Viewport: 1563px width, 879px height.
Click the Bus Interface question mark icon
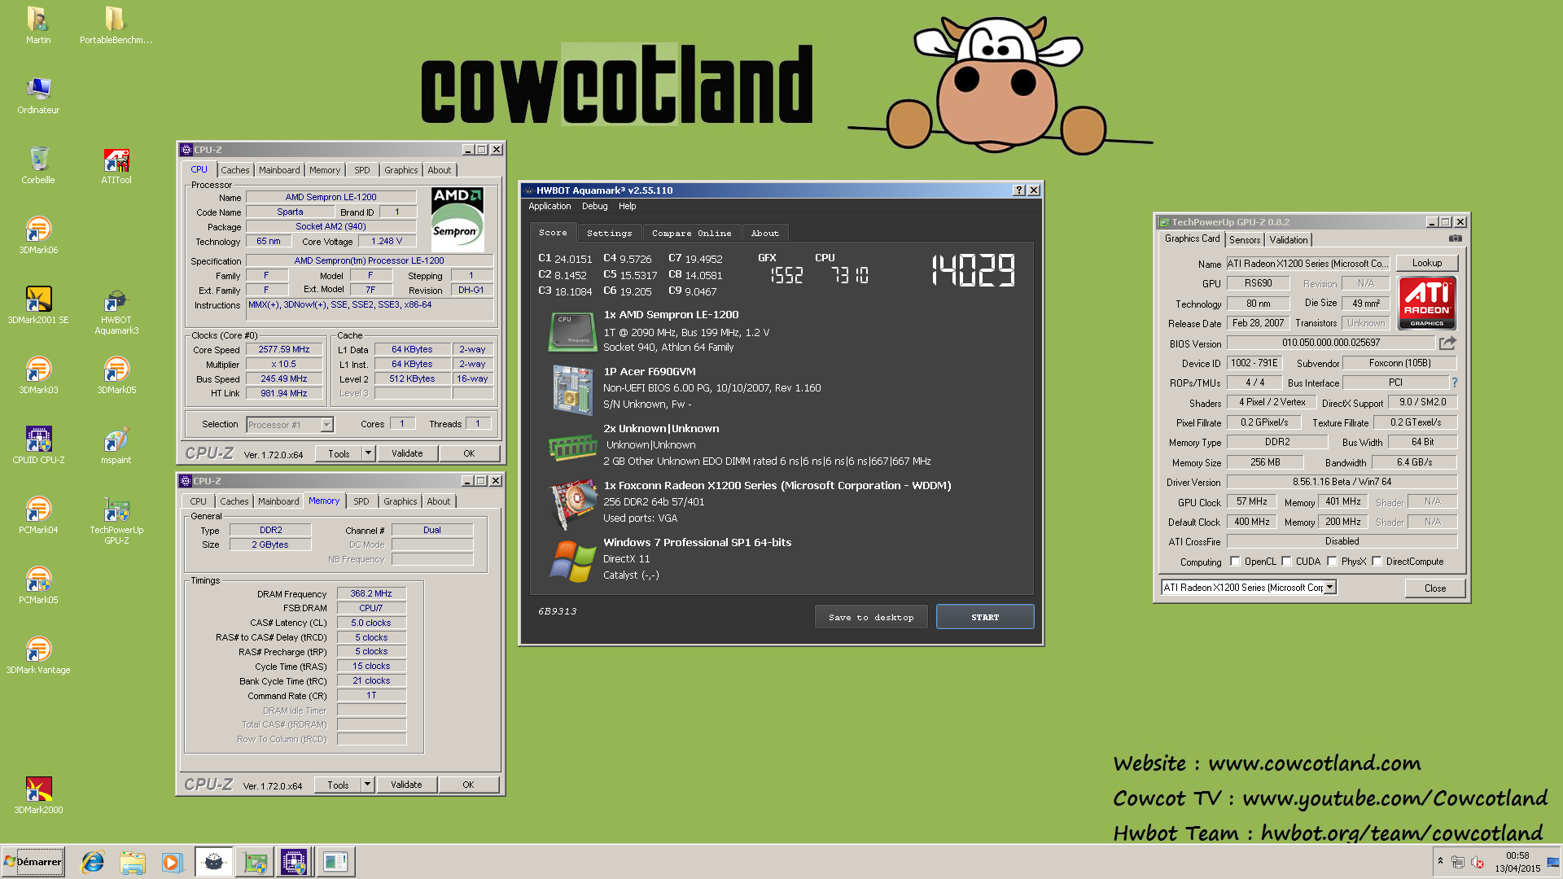coord(1454,383)
